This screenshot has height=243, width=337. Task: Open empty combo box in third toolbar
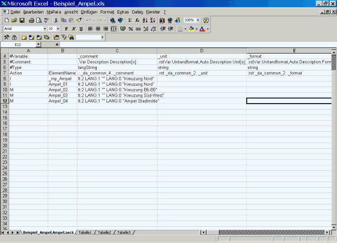(102, 37)
